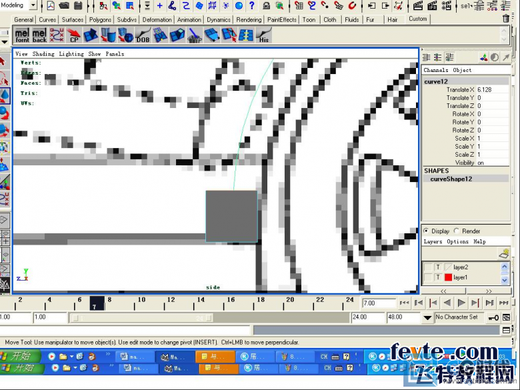Click the lock selection padlock icon
Image resolution: width=520 pixels, height=390 pixels.
[x=266, y=5]
